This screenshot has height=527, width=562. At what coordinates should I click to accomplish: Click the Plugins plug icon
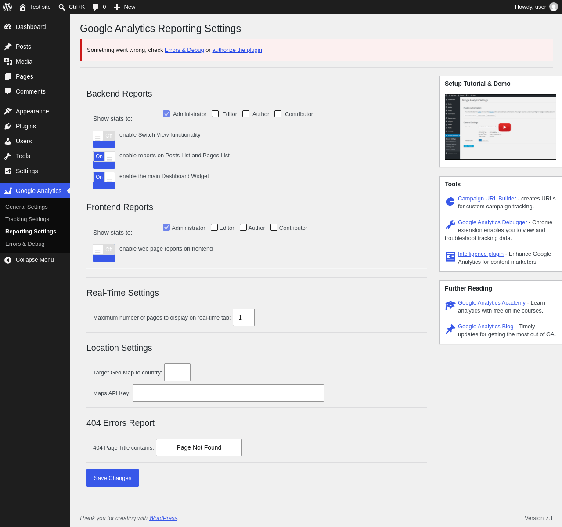click(x=8, y=126)
